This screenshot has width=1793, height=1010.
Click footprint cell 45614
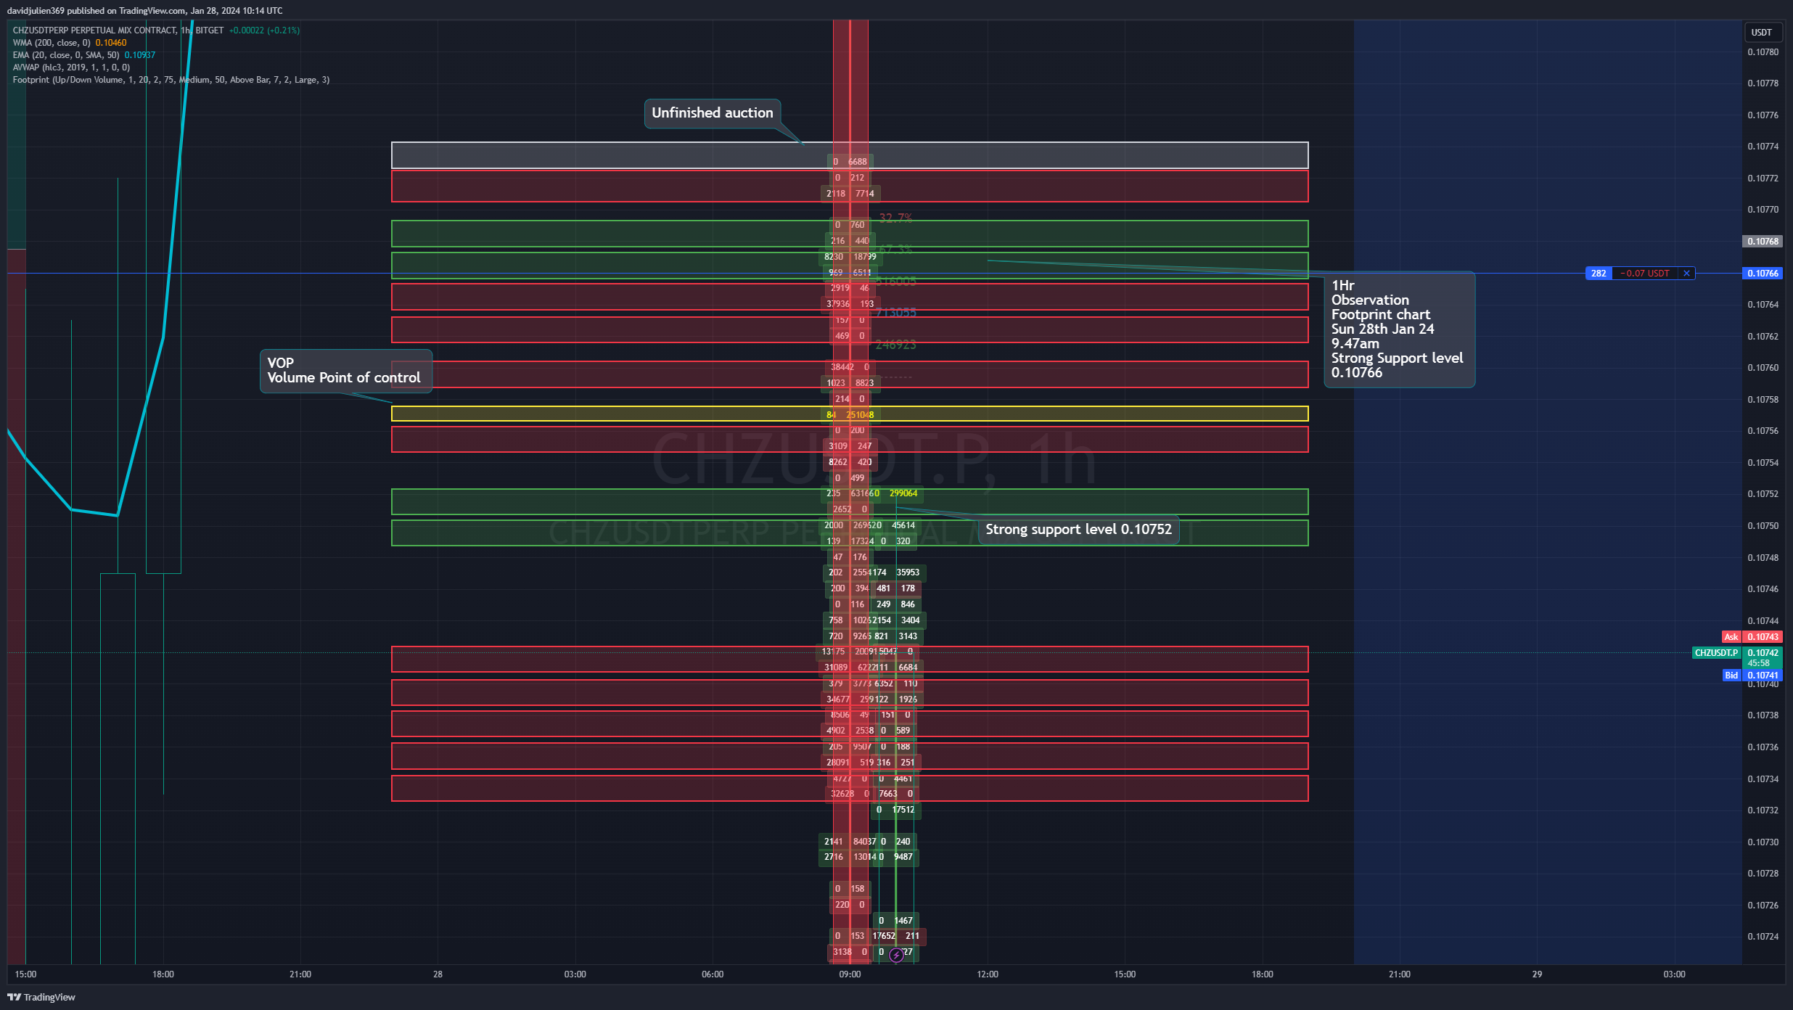[903, 525]
